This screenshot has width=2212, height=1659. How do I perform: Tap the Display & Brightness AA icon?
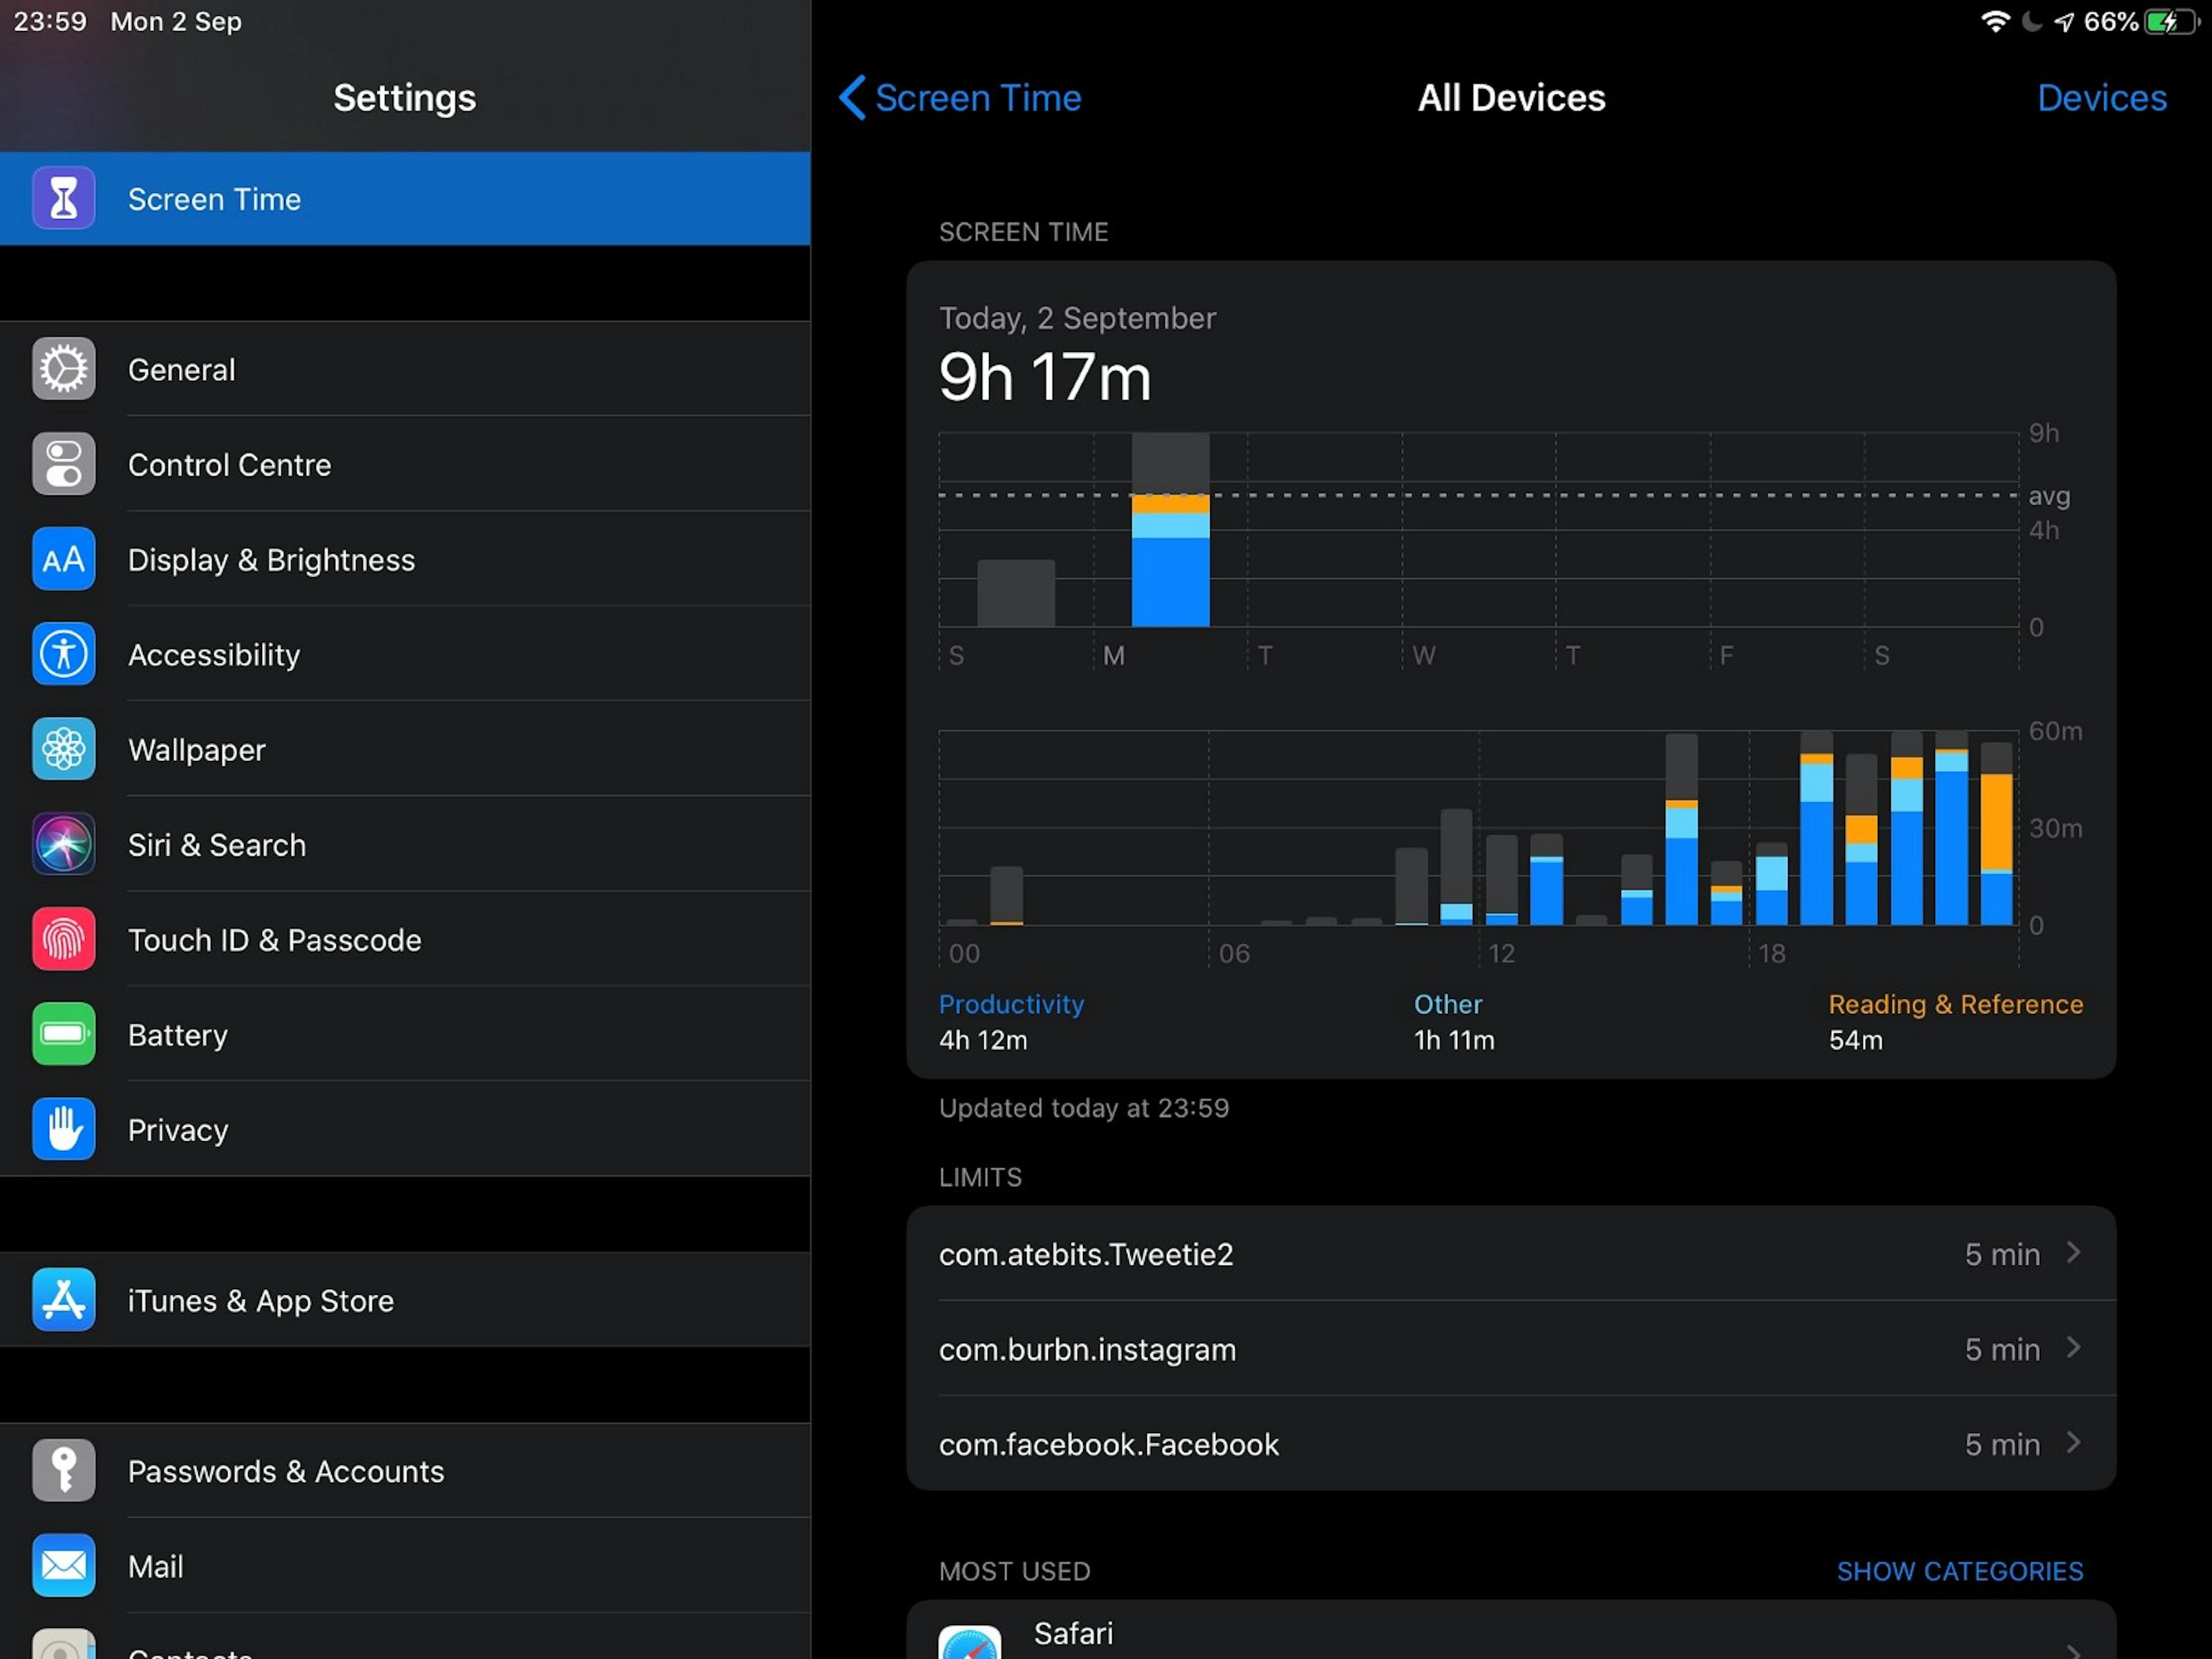tap(63, 559)
